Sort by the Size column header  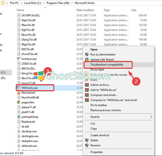tap(134, 10)
